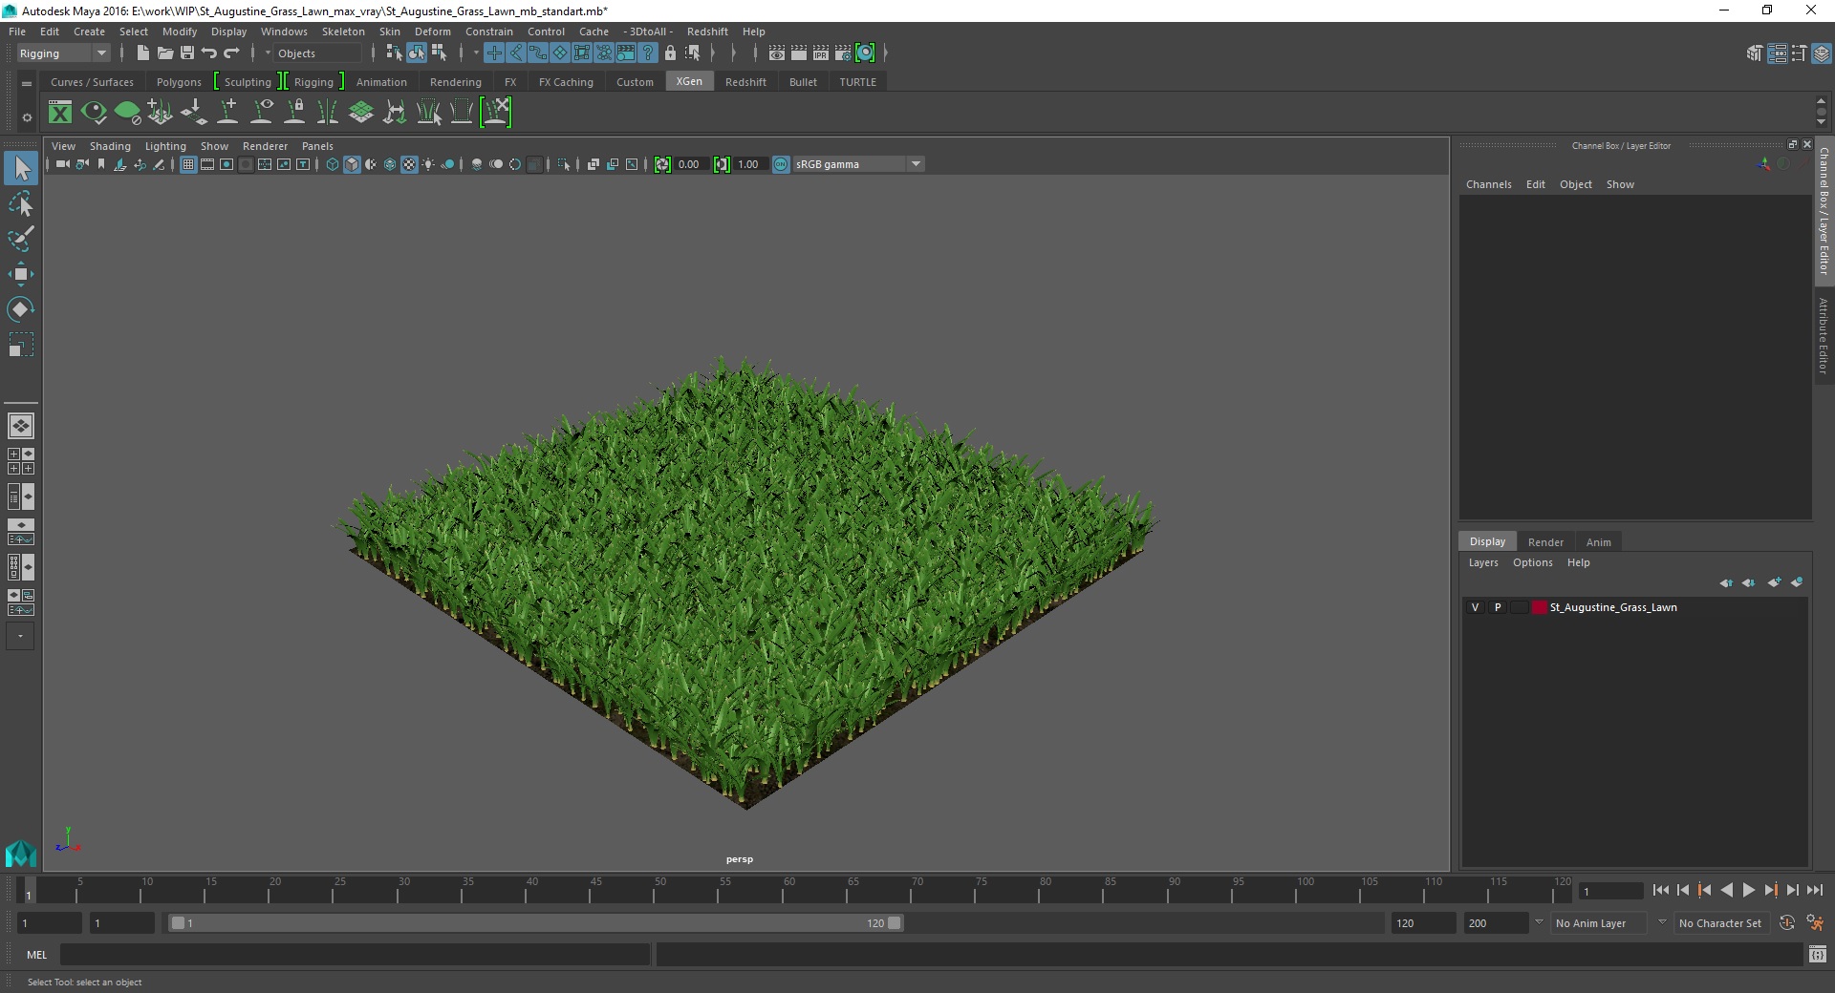
Task: Toggle the empty display type box of layer
Action: tap(1518, 607)
